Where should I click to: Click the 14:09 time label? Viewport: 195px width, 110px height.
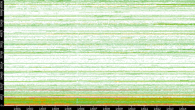[x=119, y=108]
